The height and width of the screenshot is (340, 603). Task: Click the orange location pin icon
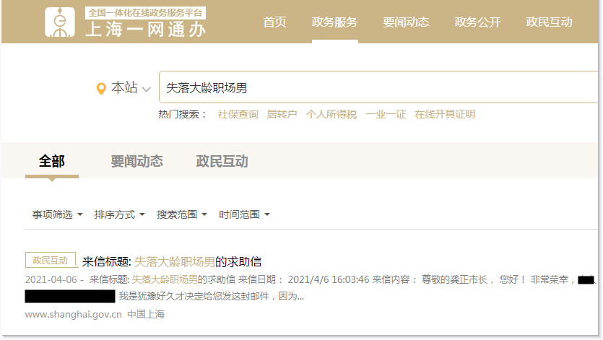click(101, 89)
